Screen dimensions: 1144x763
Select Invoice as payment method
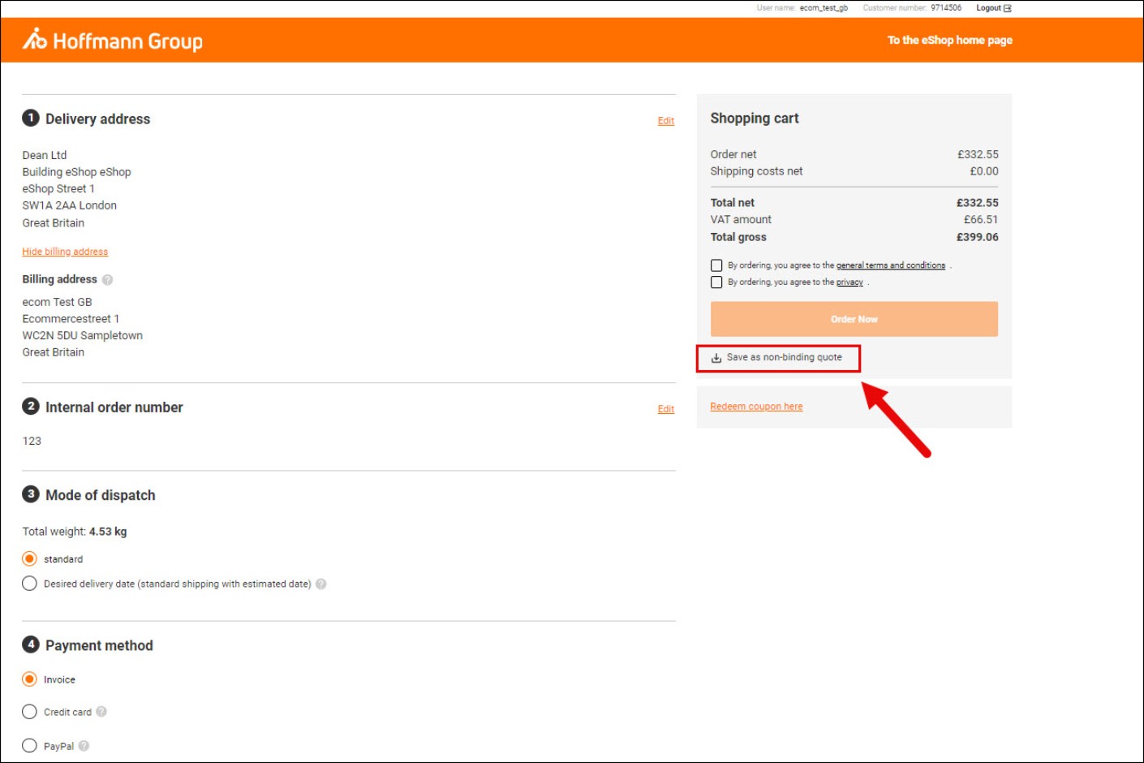click(30, 679)
